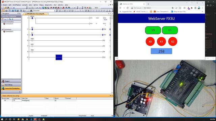Click the X001 contact in ladder
The width and height of the screenshot is (216, 121).
32,46
